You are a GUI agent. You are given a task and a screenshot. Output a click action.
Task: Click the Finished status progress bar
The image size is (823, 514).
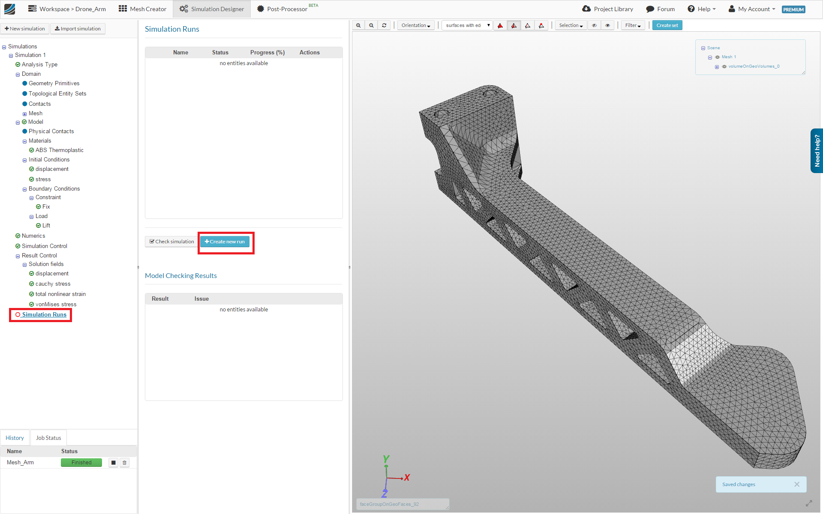pos(81,463)
